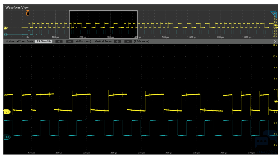Increase vertical zoom with plus button
280x157 pixels.
point(117,41)
